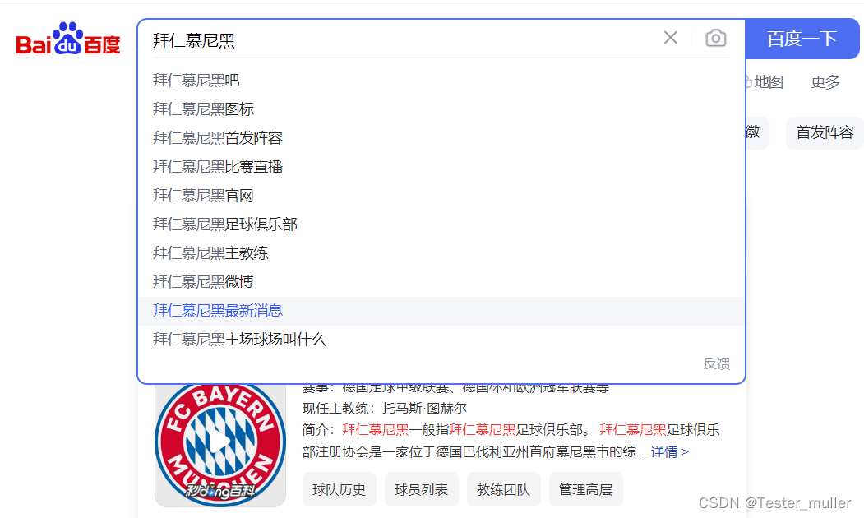Screen dimensions: 864x518
Task: Click the 教练团队 button
Action: [503, 489]
